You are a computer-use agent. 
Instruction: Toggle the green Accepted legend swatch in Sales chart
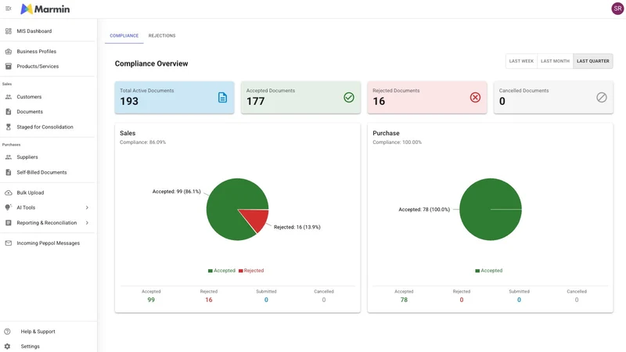(210, 271)
